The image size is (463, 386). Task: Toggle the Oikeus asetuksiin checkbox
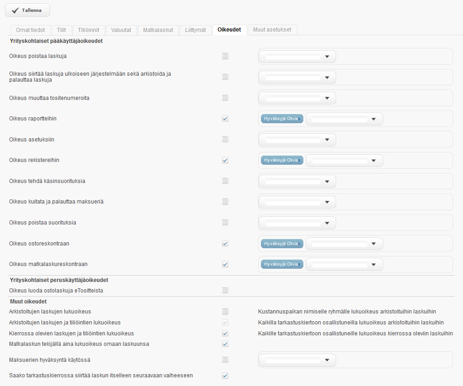tap(225, 139)
